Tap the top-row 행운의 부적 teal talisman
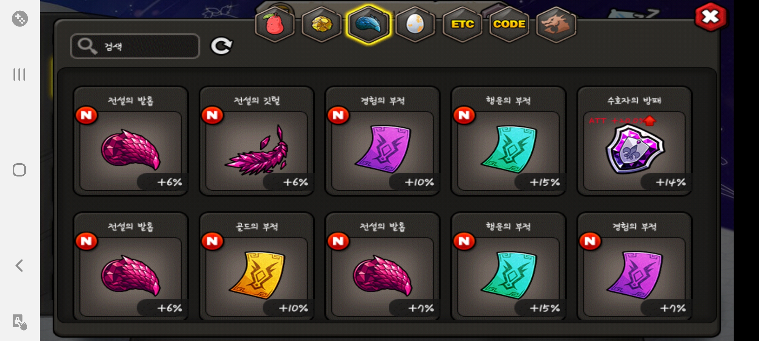Screen dimensions: 759x341 [508, 141]
